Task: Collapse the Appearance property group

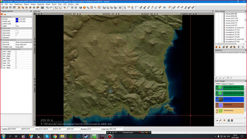Action: 1,17
